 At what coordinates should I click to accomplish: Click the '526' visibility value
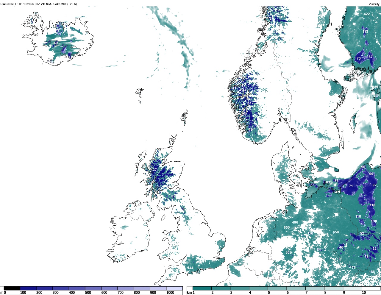pyautogui.click(x=377, y=96)
